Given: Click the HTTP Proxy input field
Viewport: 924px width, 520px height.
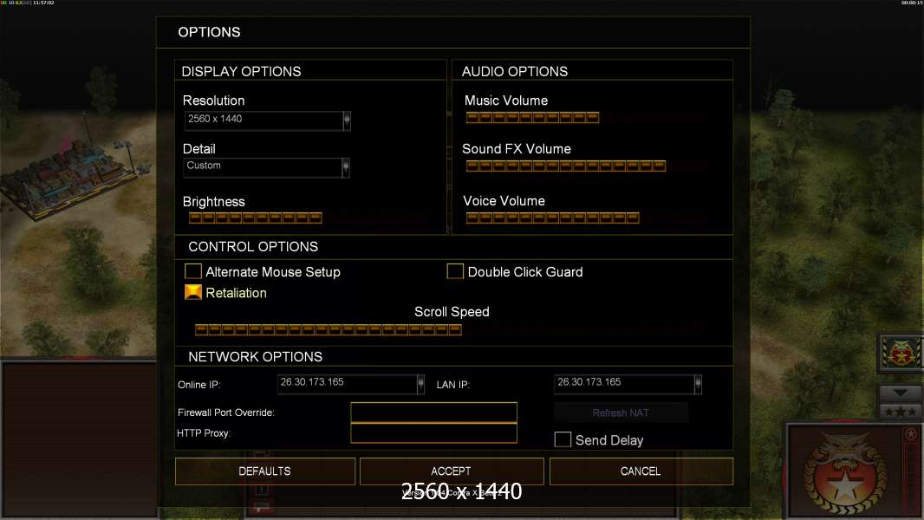Looking at the screenshot, I should [433, 432].
